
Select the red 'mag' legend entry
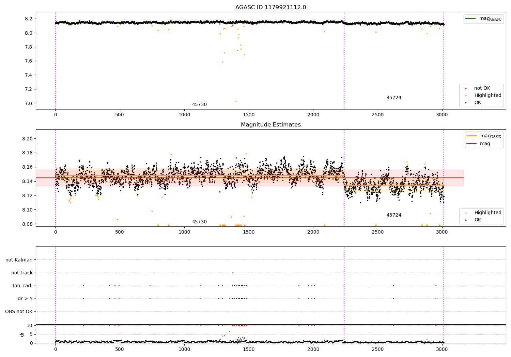coord(478,143)
